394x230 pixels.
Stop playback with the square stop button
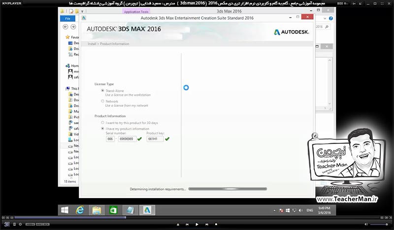point(216,224)
